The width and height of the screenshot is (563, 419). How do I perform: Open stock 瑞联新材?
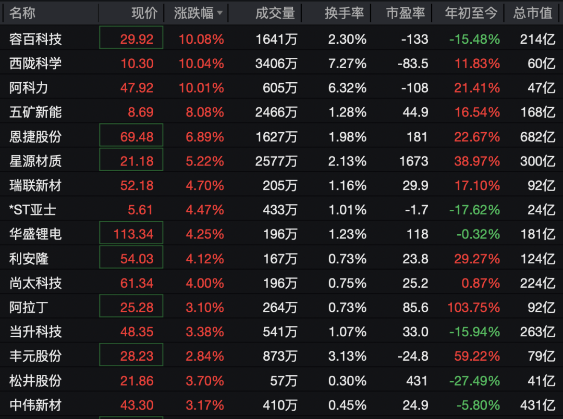(x=35, y=185)
